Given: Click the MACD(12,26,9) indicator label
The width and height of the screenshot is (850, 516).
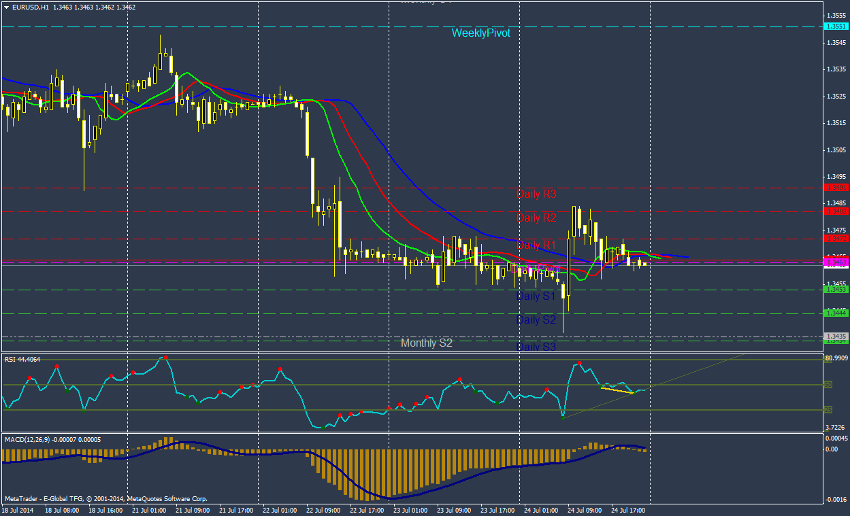Looking at the screenshot, I should (x=53, y=439).
